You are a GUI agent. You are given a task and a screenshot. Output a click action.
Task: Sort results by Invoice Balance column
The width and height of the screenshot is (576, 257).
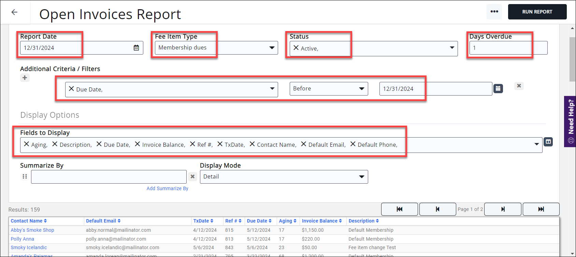(321, 221)
